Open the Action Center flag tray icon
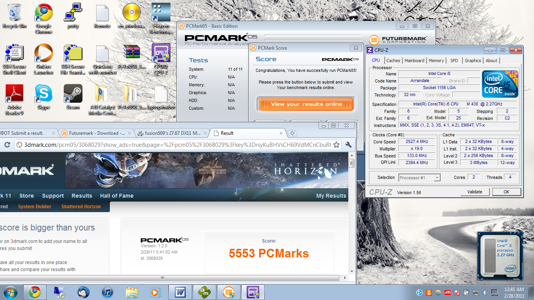The image size is (534, 300). (457, 292)
